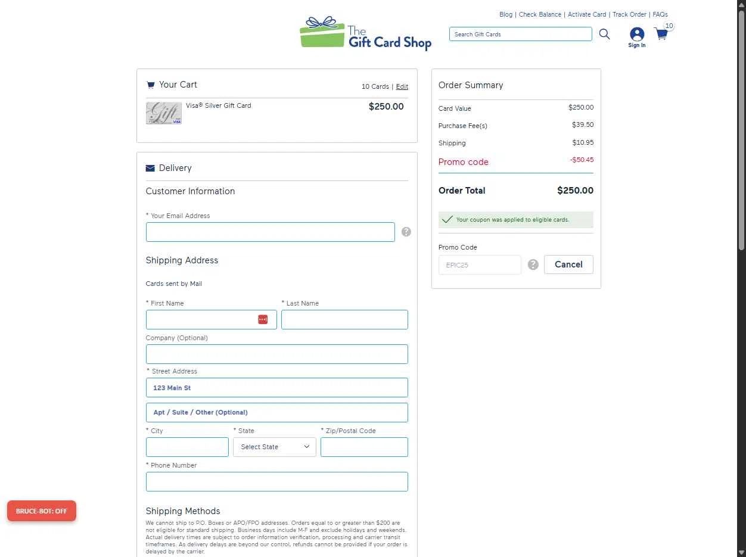The image size is (746, 557).
Task: Click the envelope icon beside Delivery
Action: 150,168
